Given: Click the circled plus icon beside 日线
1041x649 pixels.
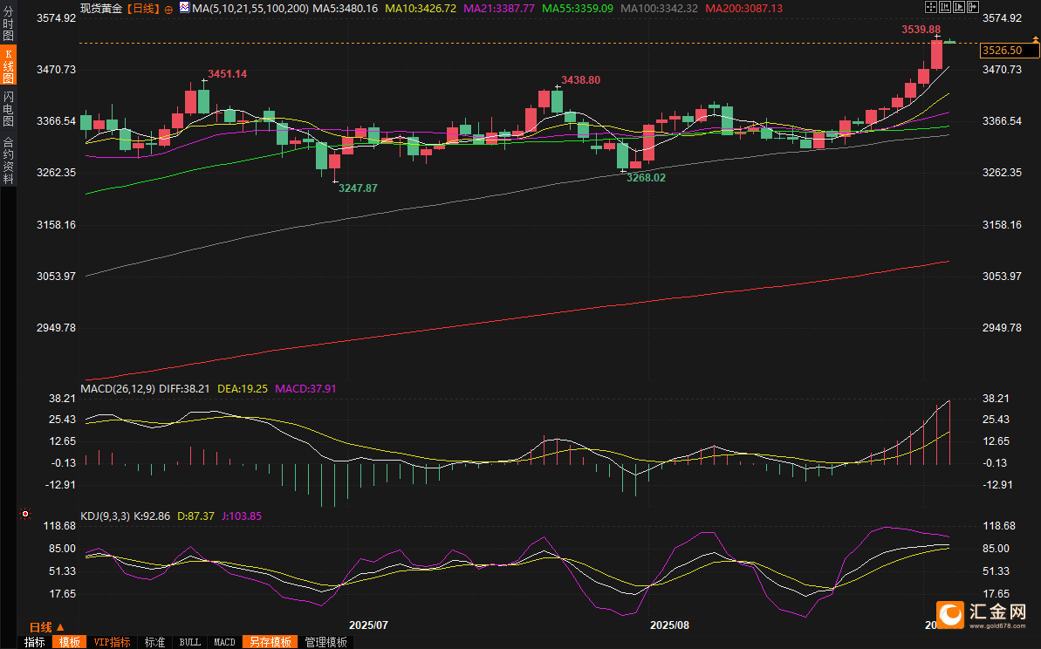Looking at the screenshot, I should [x=168, y=9].
